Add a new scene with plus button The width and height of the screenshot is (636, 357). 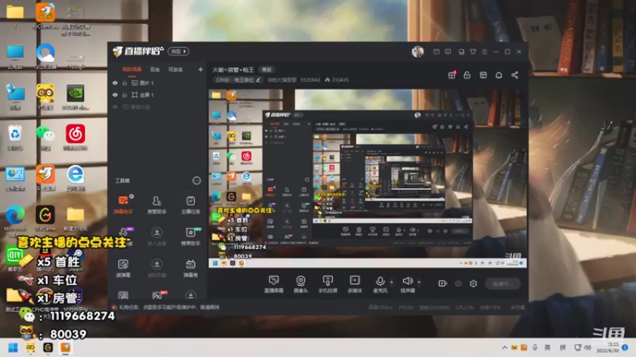[200, 70]
